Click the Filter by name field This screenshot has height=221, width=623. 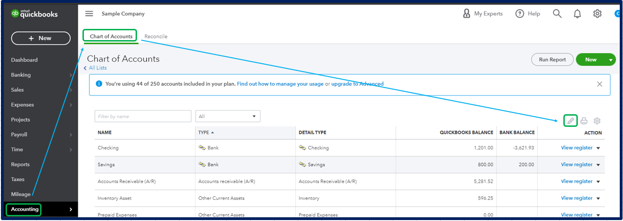coord(143,116)
